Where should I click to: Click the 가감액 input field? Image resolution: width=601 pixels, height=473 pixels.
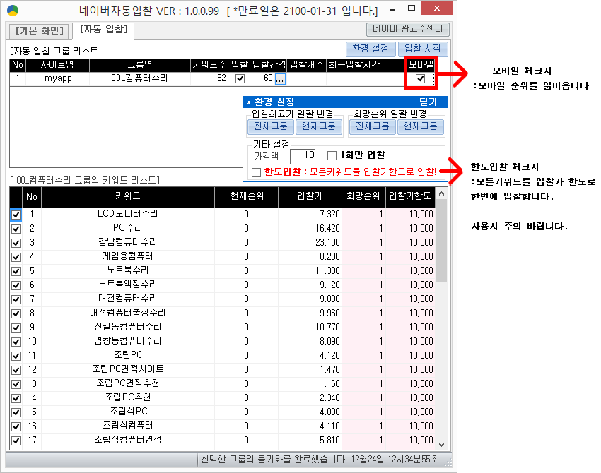click(303, 156)
